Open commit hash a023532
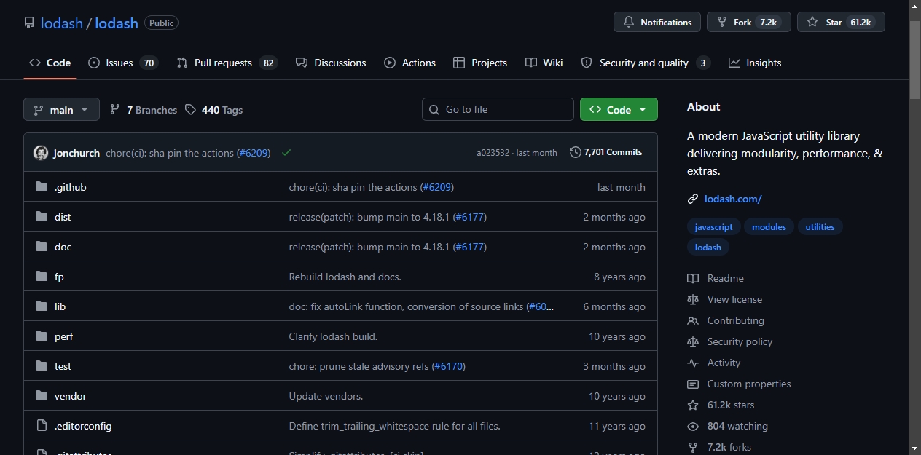The width and height of the screenshot is (921, 455). tap(493, 153)
